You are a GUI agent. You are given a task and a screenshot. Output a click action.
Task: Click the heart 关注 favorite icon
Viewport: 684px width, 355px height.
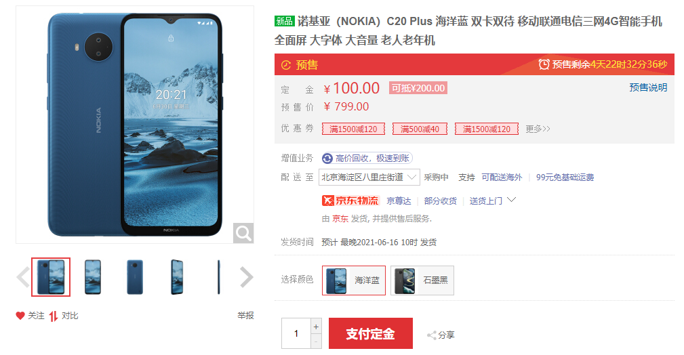(x=20, y=315)
